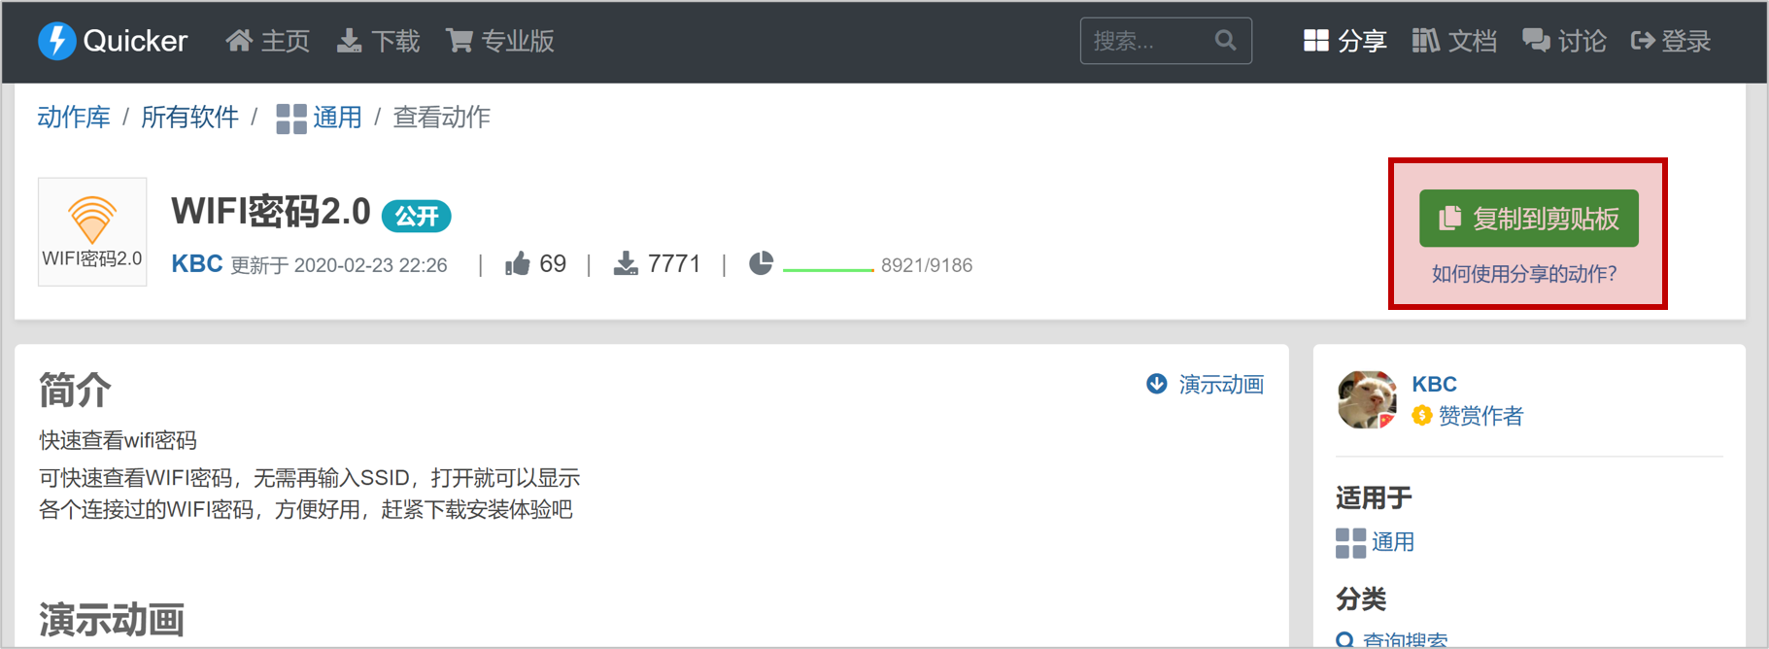The height and width of the screenshot is (649, 1769).
Task: Click the Quicker lightning bolt logo
Action: tap(56, 41)
